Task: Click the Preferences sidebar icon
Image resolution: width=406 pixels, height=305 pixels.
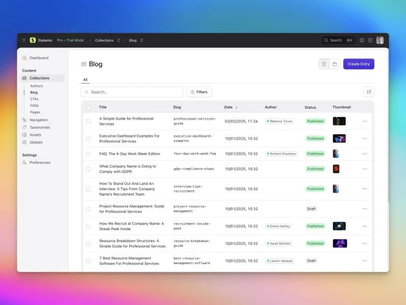Action: click(x=24, y=163)
